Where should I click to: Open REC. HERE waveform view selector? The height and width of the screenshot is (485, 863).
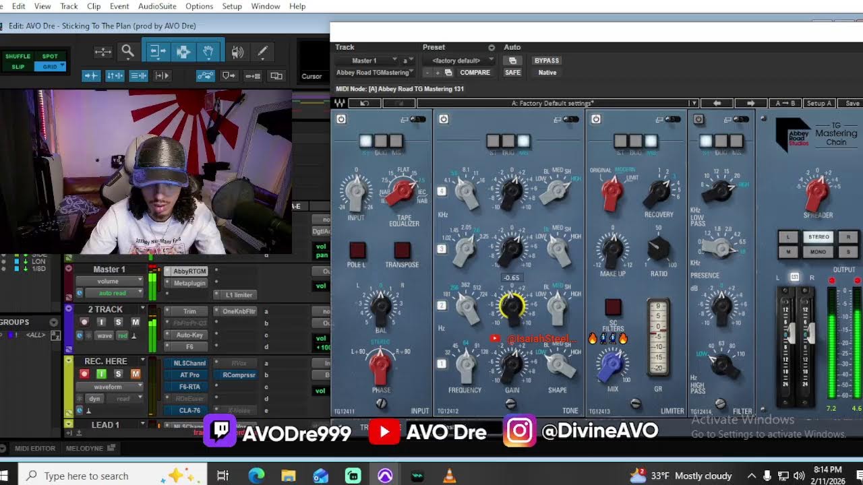click(x=110, y=387)
